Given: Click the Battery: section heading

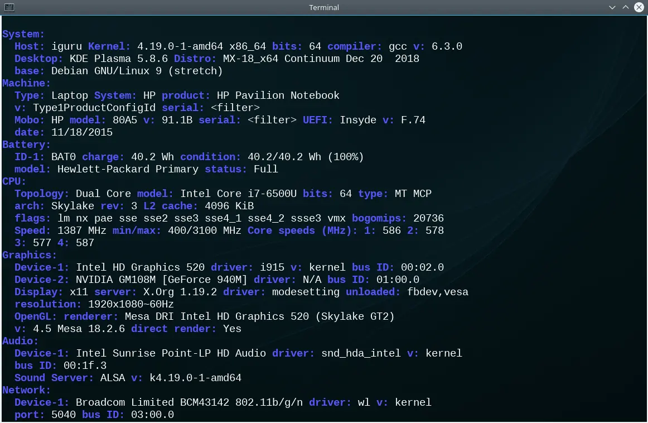Looking at the screenshot, I should 26,145.
